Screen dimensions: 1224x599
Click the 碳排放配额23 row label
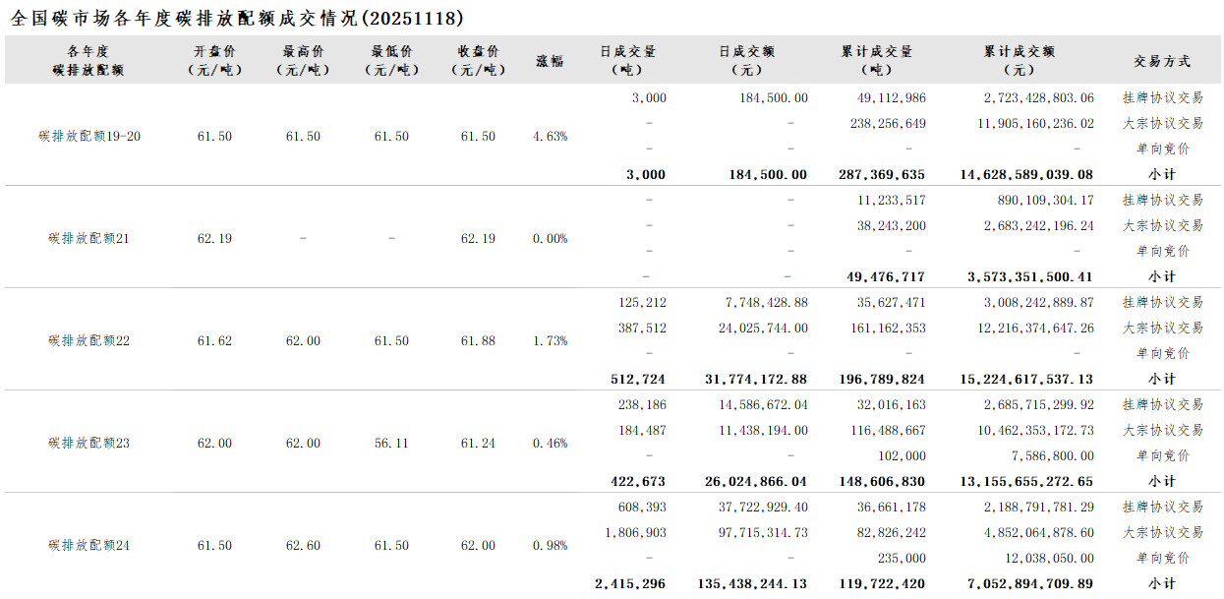pos(88,444)
